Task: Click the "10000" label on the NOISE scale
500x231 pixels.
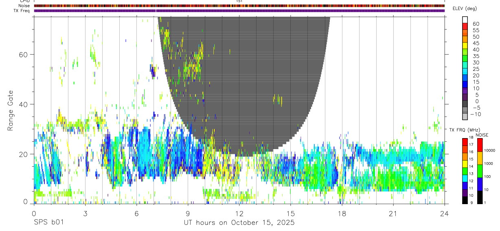Action: click(489, 150)
